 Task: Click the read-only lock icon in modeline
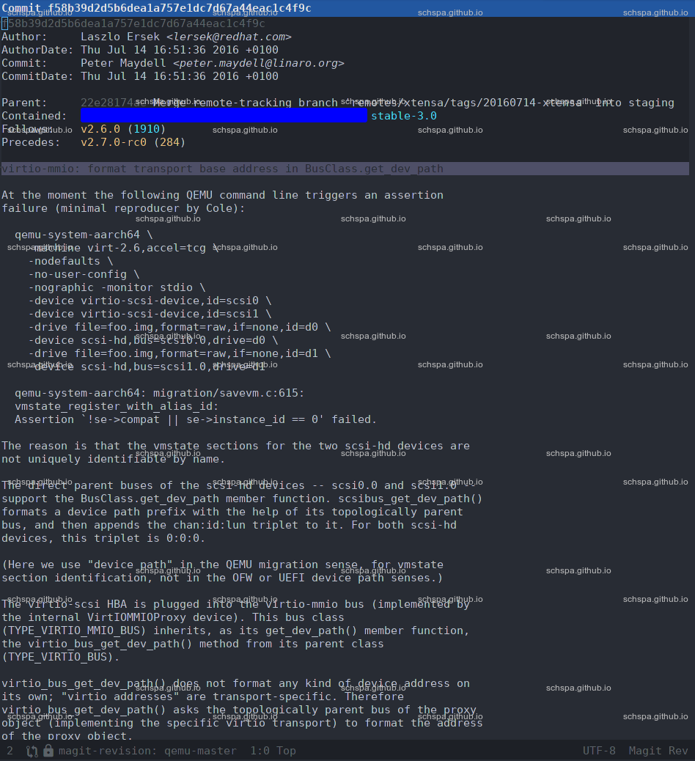(48, 751)
